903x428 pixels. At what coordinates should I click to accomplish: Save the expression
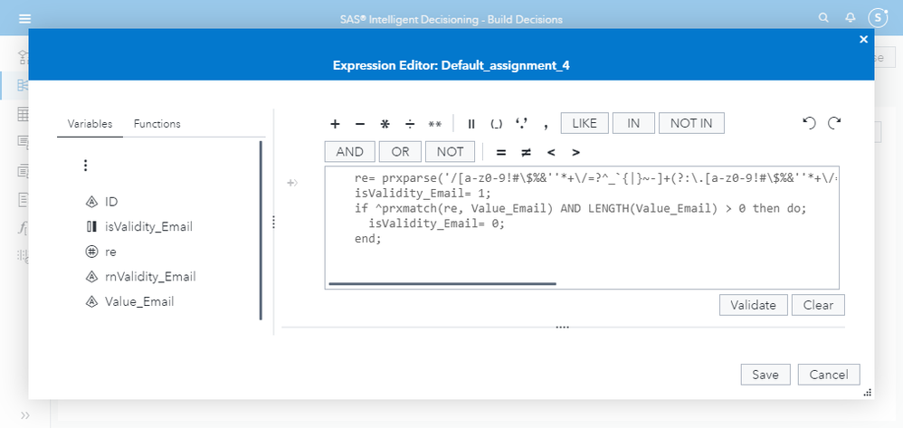point(765,375)
